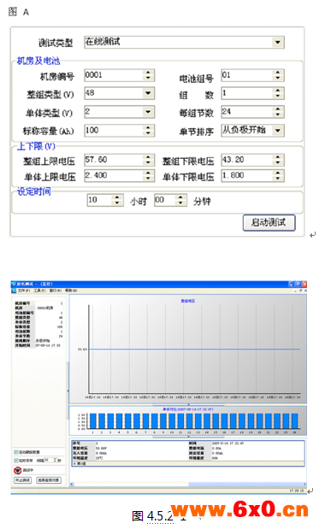Click cell bar number 24 in bar chart

pyautogui.click(x=294, y=421)
